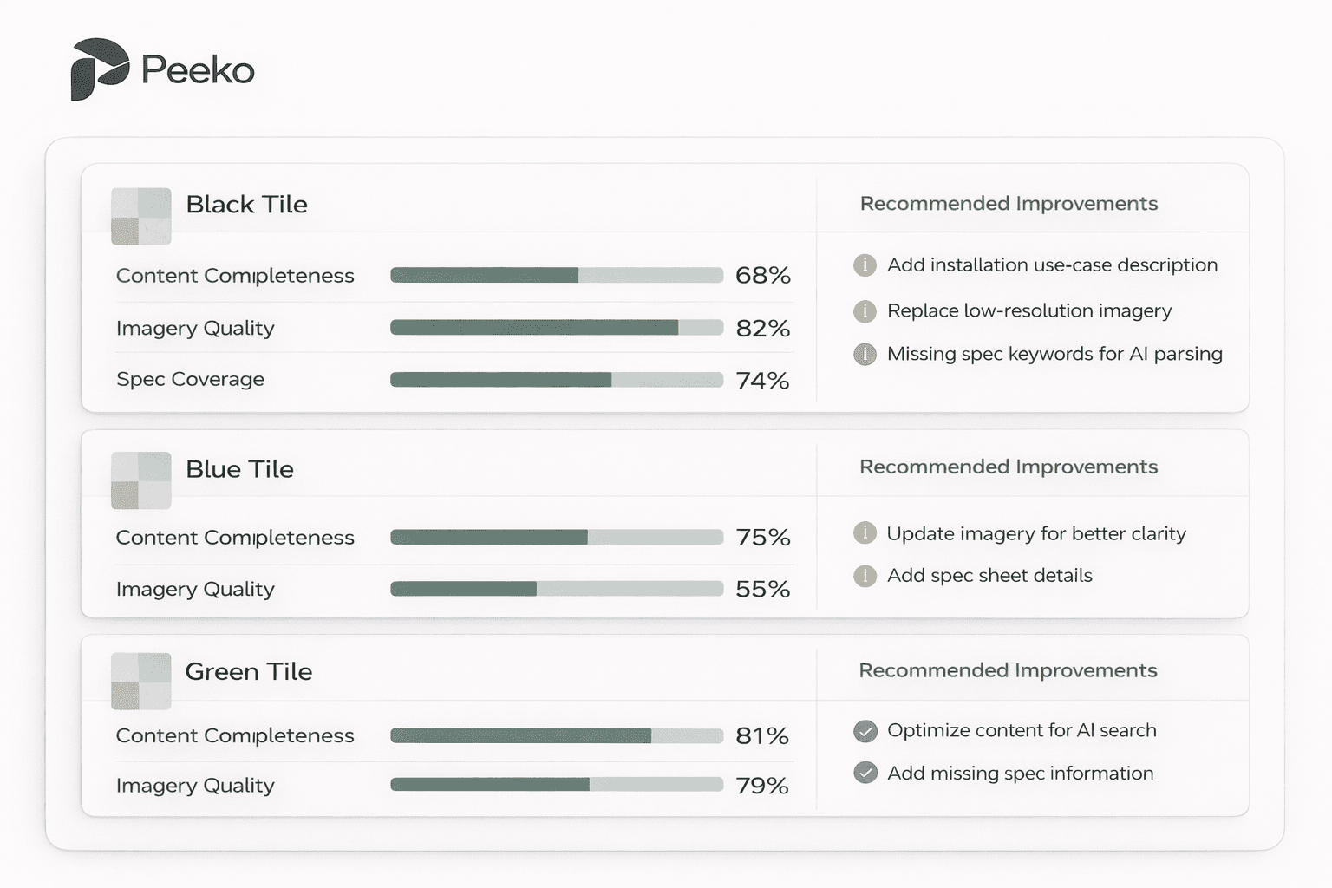Click the Spec Coverage 74% value

pos(762,381)
